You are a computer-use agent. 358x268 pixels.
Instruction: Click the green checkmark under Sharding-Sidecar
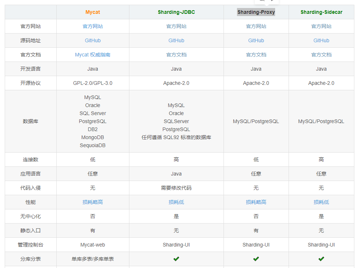(321, 259)
